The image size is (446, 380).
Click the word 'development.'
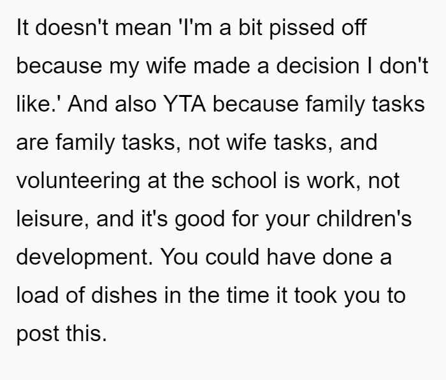tap(85, 258)
